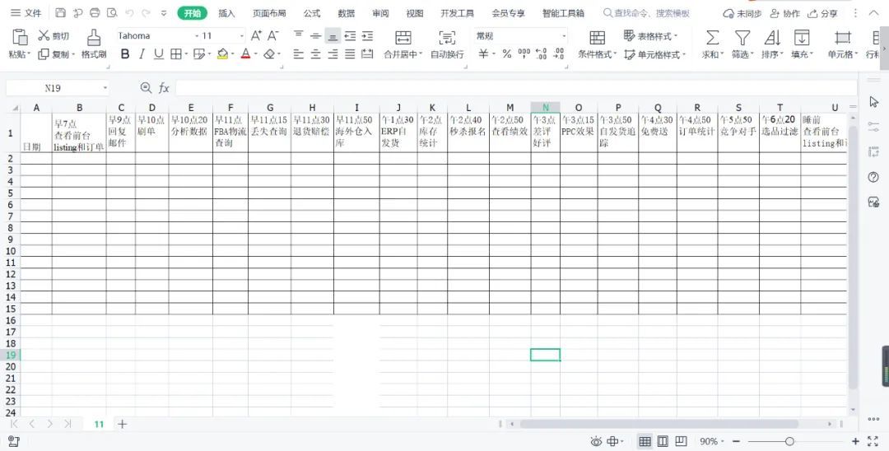Image resolution: width=889 pixels, height=451 pixels.
Task: Open the Tahoma font name dropdown
Action: [196, 35]
